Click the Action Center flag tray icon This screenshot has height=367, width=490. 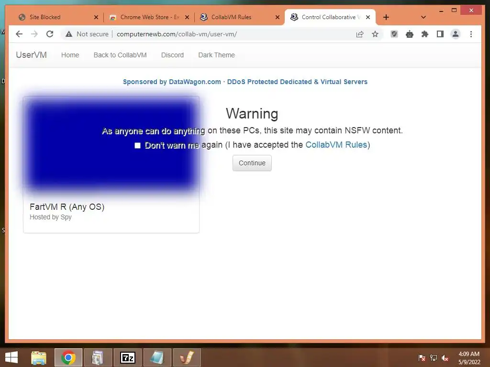pos(422,358)
